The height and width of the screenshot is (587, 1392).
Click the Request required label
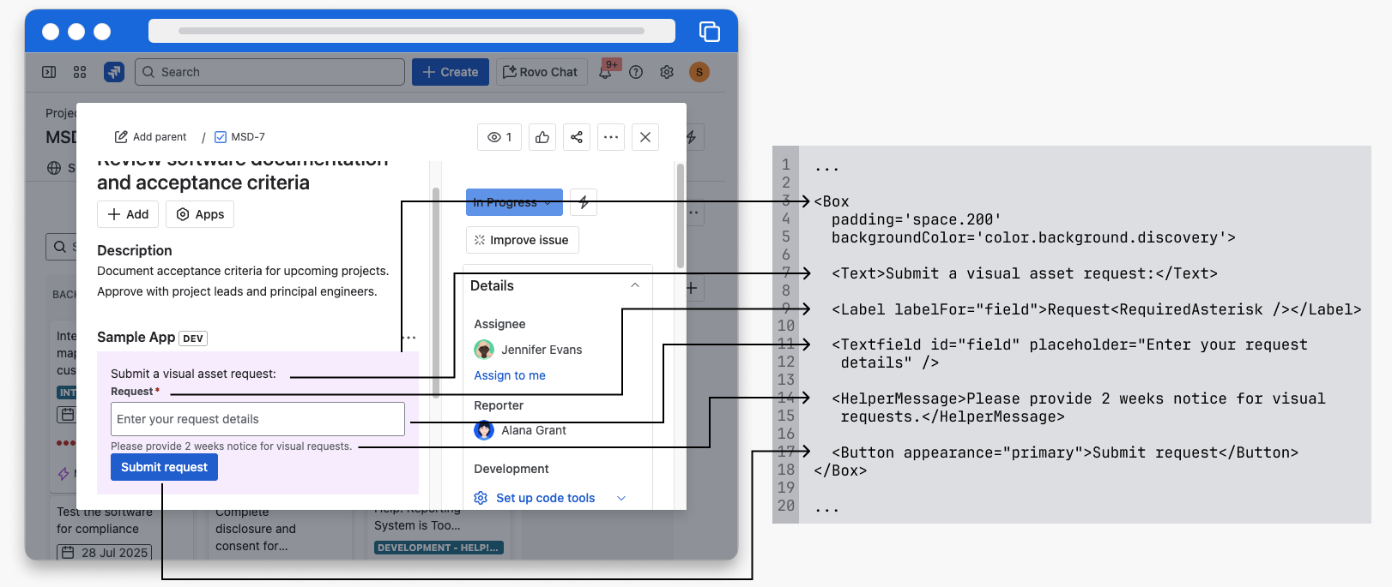click(x=135, y=392)
